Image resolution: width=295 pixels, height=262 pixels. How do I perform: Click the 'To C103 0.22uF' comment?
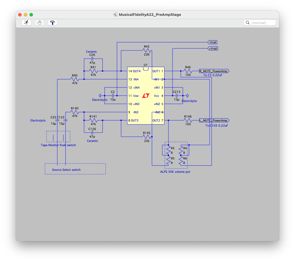click(x=216, y=125)
